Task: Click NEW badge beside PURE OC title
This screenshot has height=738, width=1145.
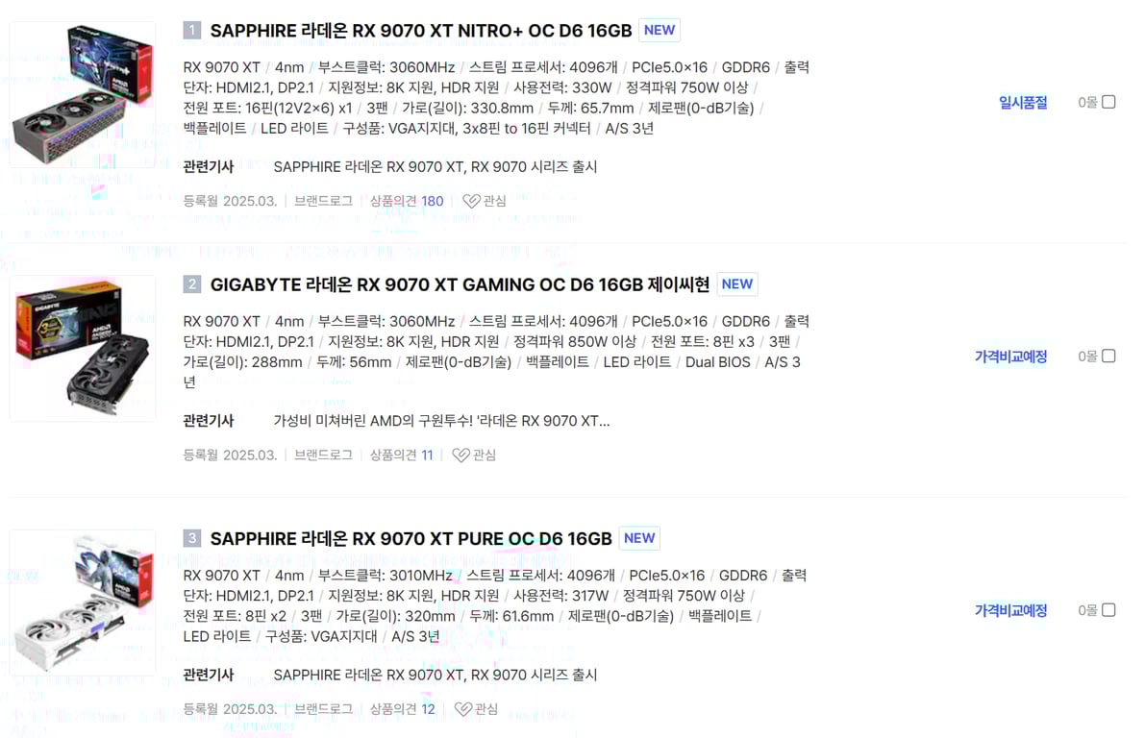Action: click(639, 538)
